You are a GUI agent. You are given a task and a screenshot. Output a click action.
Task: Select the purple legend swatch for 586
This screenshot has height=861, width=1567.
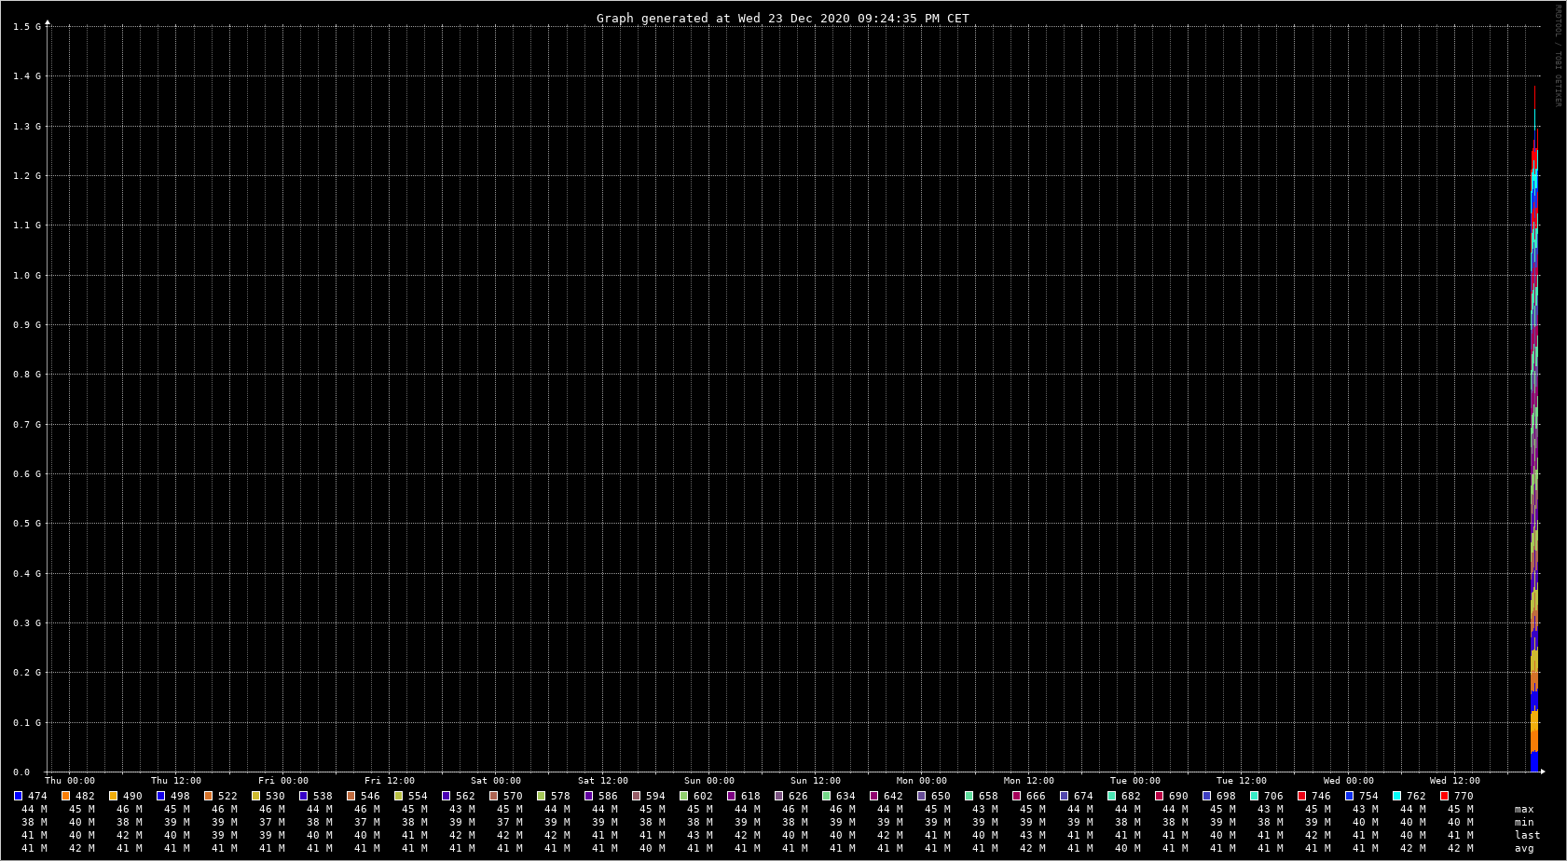click(589, 796)
